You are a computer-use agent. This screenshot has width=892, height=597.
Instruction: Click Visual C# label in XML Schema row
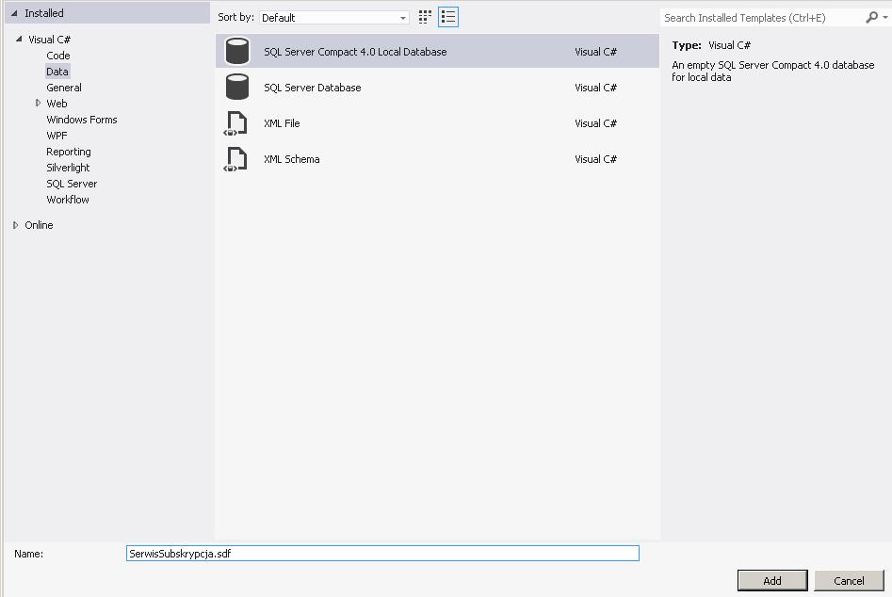click(x=595, y=159)
